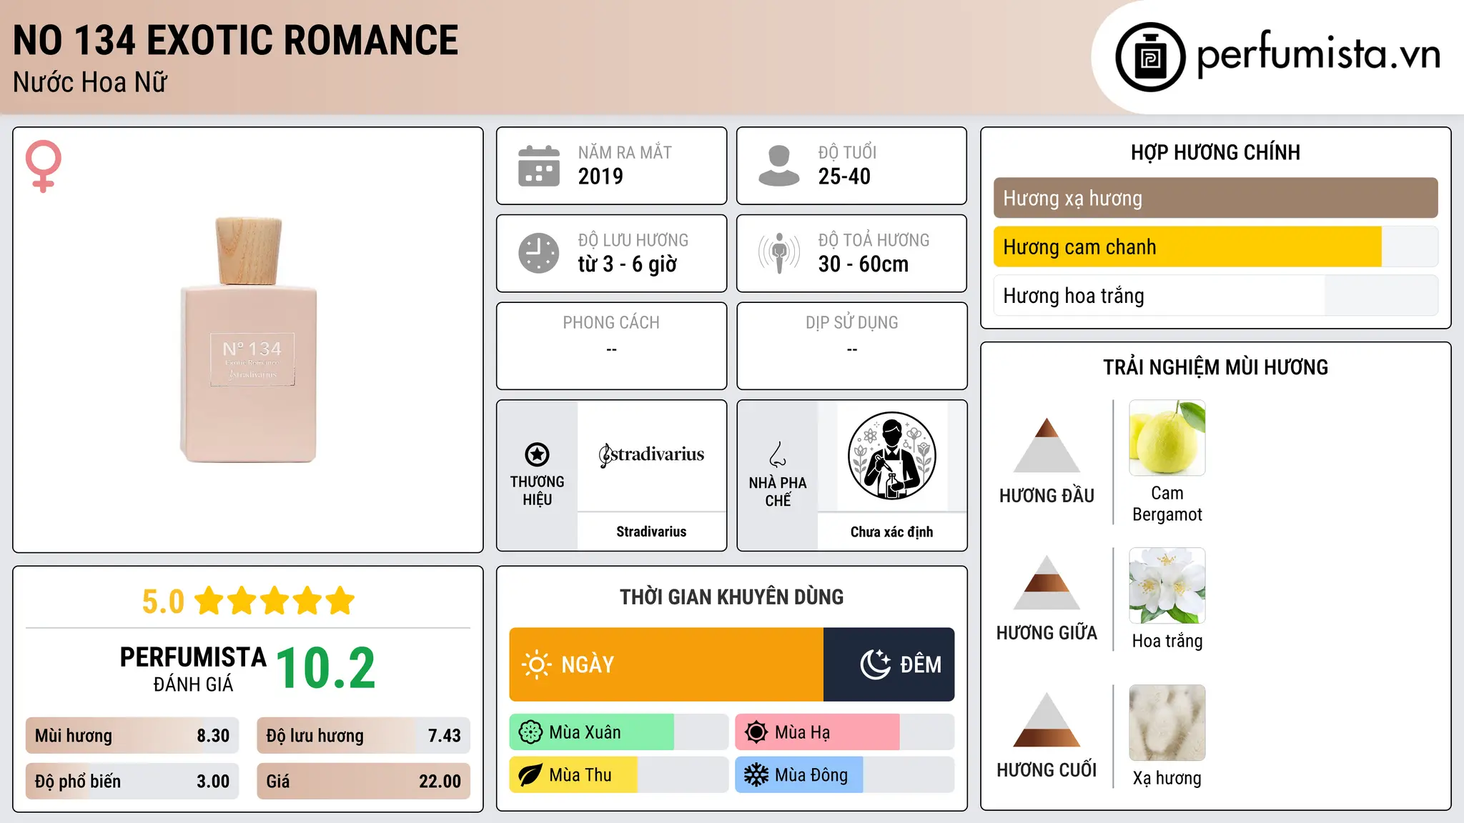Image resolution: width=1464 pixels, height=823 pixels.
Task: Click the middle notes pyramid icon
Action: click(x=1047, y=582)
